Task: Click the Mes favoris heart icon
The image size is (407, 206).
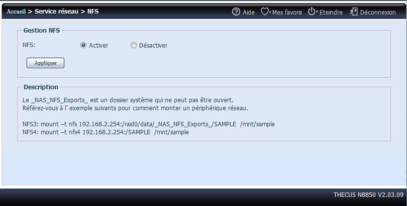Action: [264, 12]
